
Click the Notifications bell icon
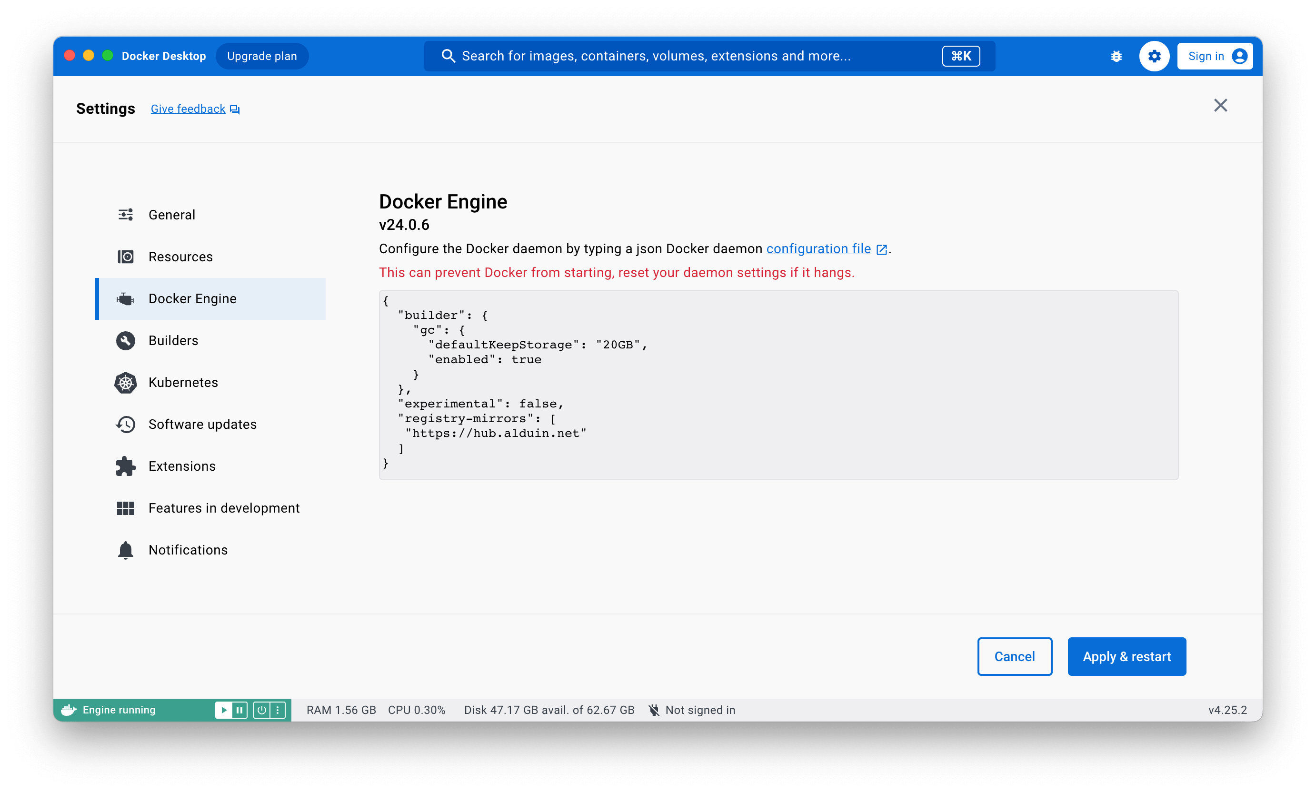[126, 550]
